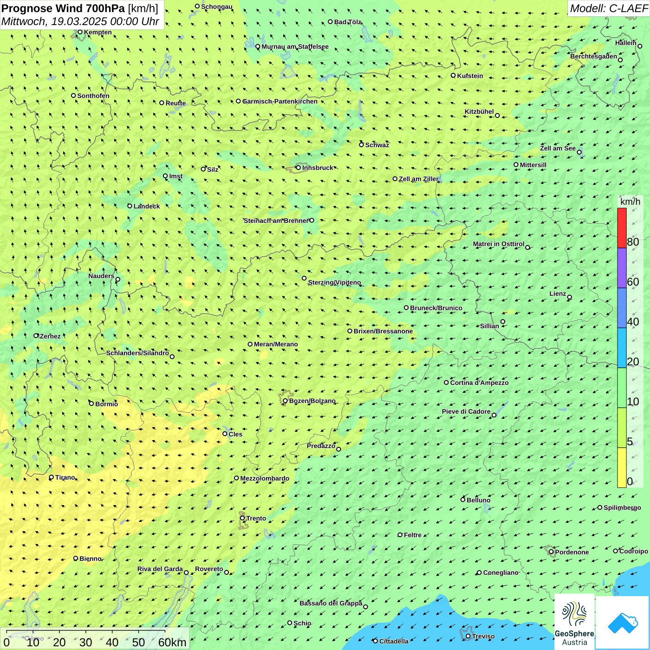Click the Murnau am Staffelsee label
Screen dimensions: 650x650
pyautogui.click(x=295, y=46)
